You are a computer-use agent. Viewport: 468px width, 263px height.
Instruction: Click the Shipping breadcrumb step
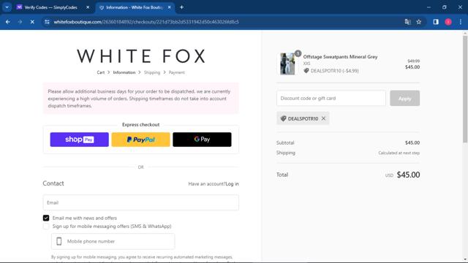pyautogui.click(x=152, y=72)
